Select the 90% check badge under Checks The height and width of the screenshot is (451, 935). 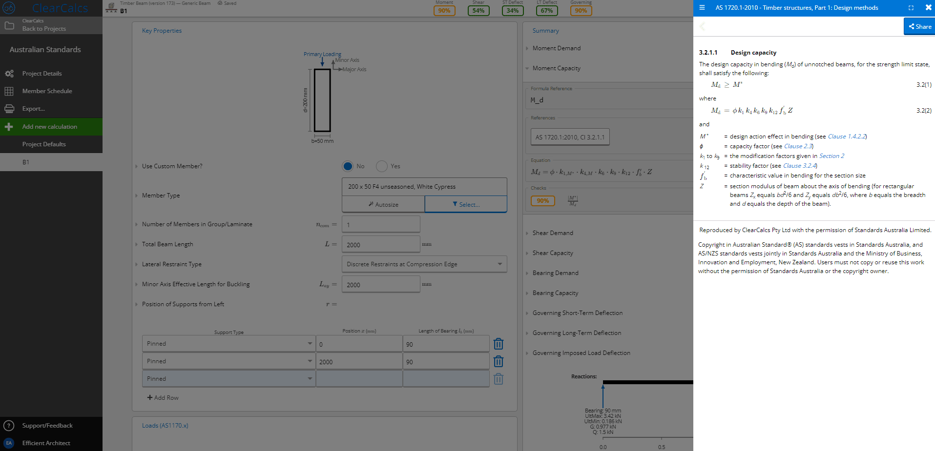pyautogui.click(x=543, y=201)
